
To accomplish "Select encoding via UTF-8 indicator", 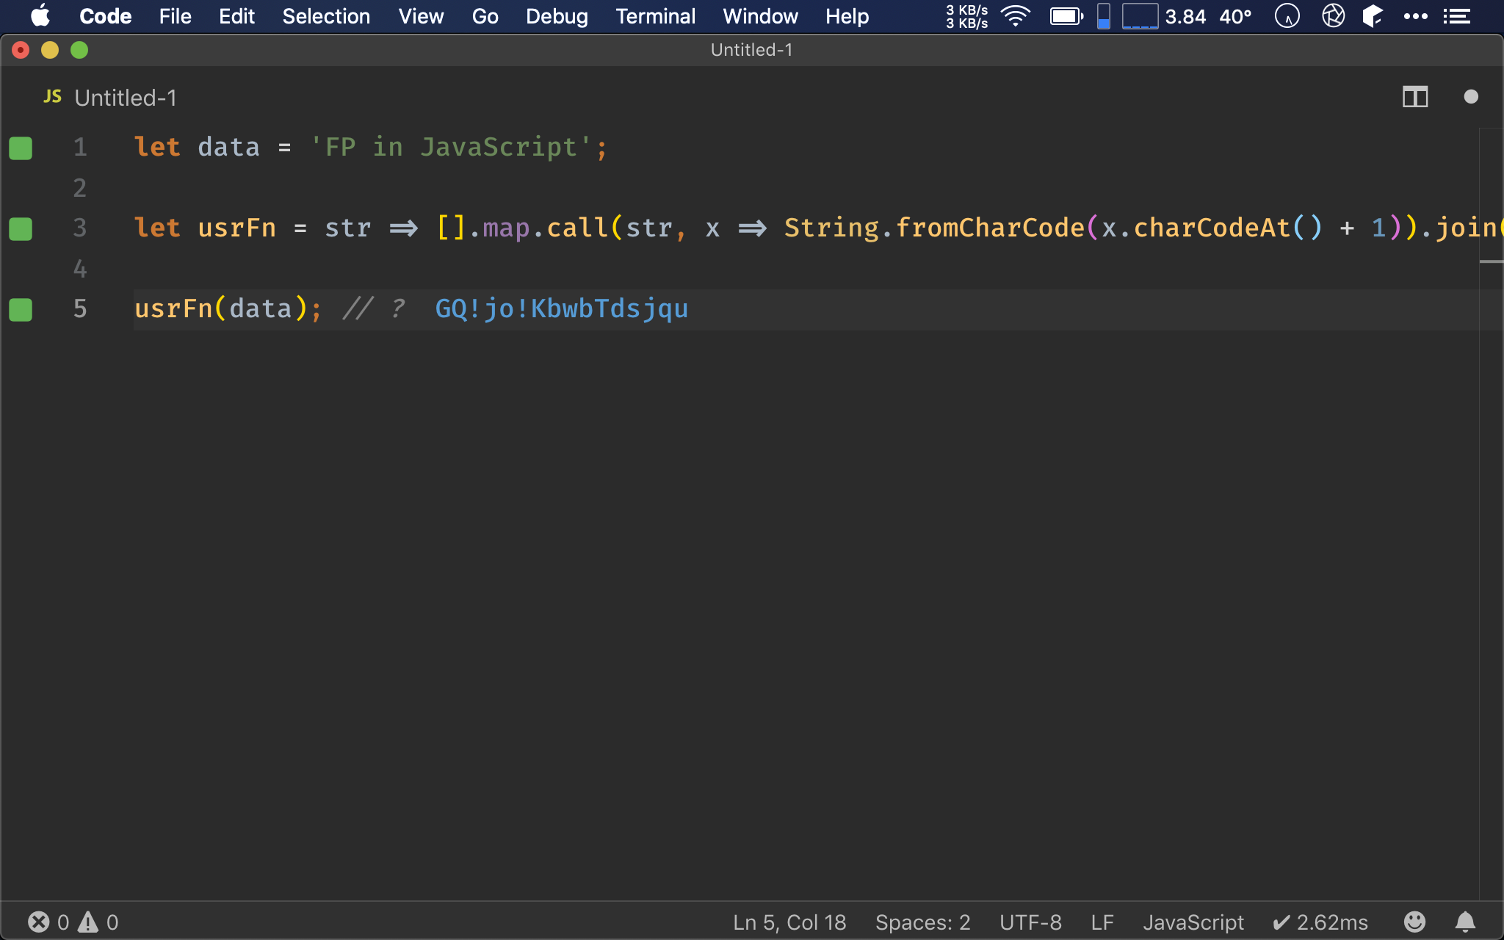I will pyautogui.click(x=1030, y=922).
